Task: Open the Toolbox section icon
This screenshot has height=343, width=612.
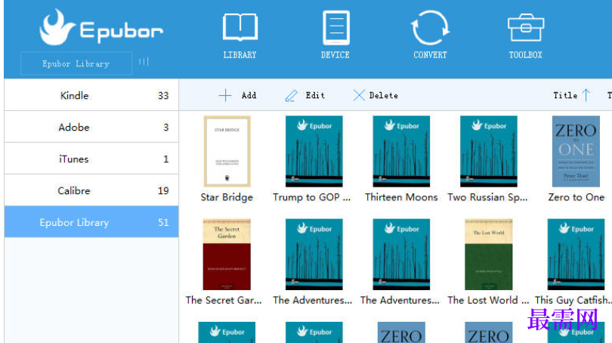Action: click(526, 28)
